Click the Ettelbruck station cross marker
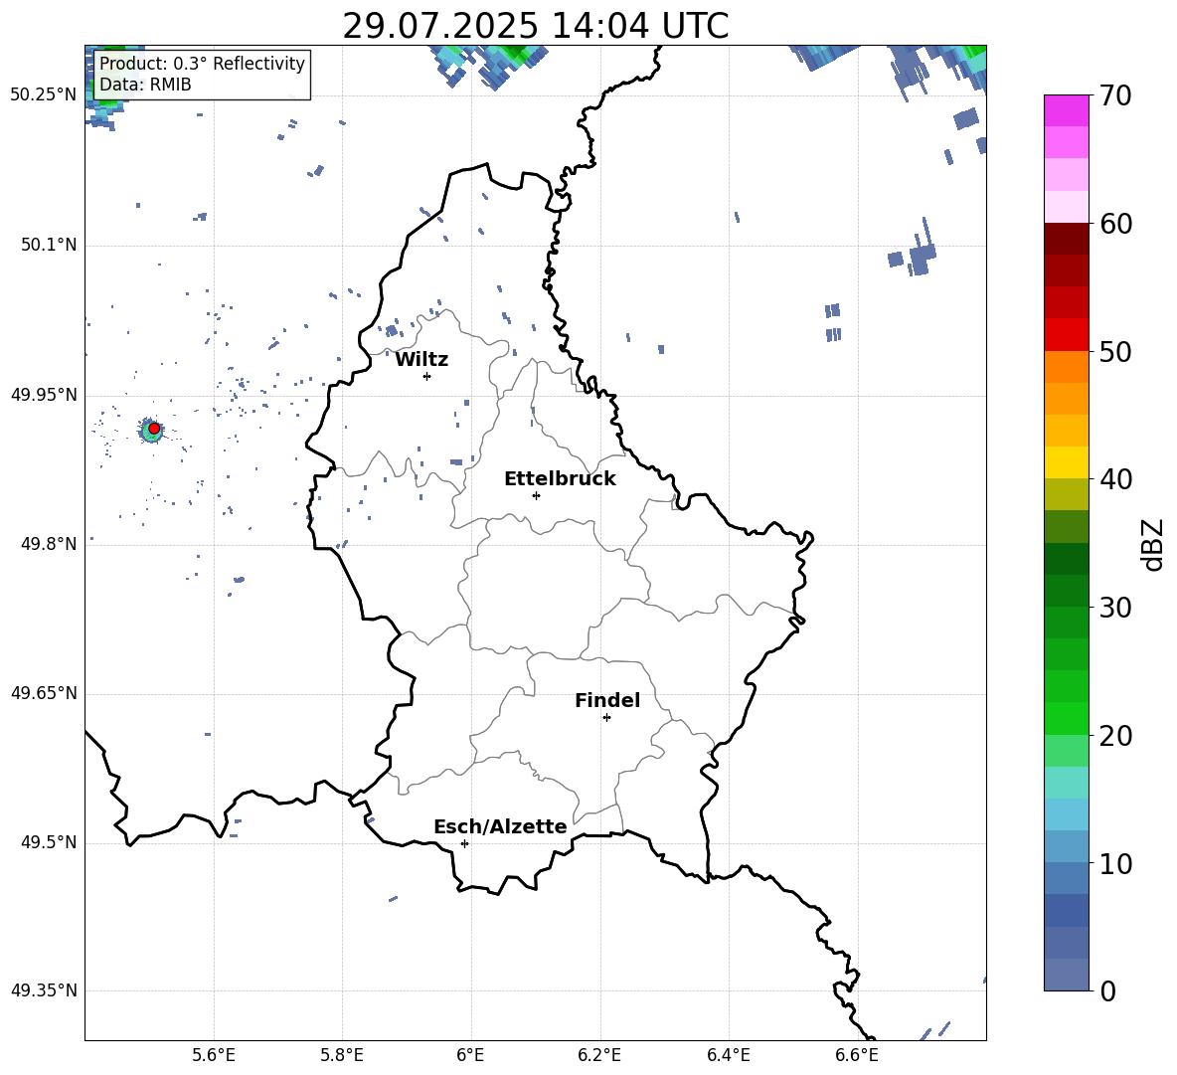Screen dimensions: 1177x1075 (x=536, y=495)
